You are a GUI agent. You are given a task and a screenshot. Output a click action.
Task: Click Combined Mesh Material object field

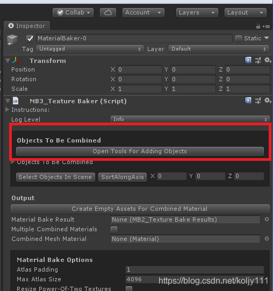185,239
